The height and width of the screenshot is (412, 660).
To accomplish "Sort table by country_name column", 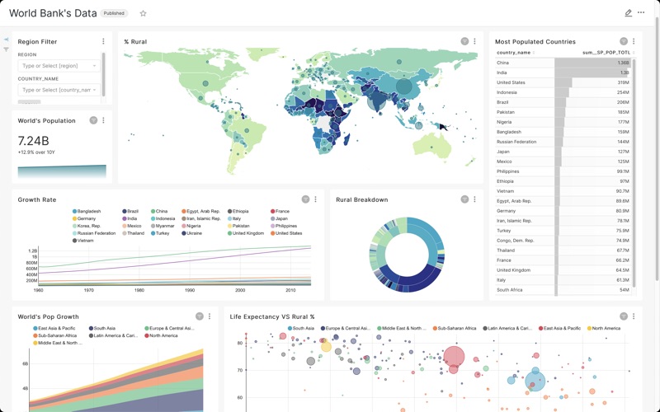I will click(x=516, y=53).
